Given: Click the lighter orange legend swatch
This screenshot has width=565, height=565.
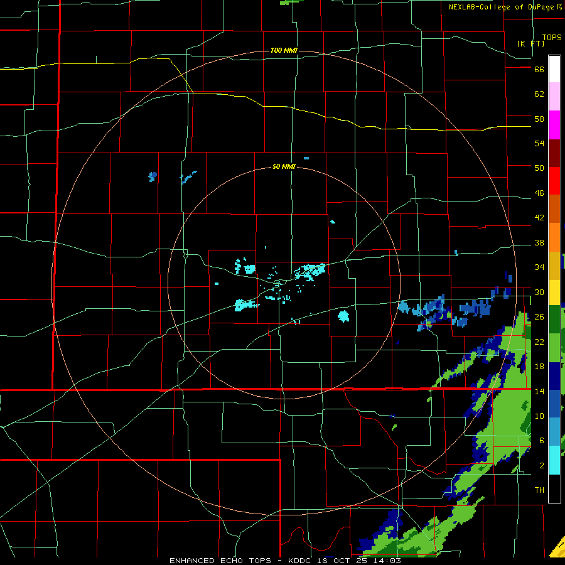Looking at the screenshot, I should [554, 237].
